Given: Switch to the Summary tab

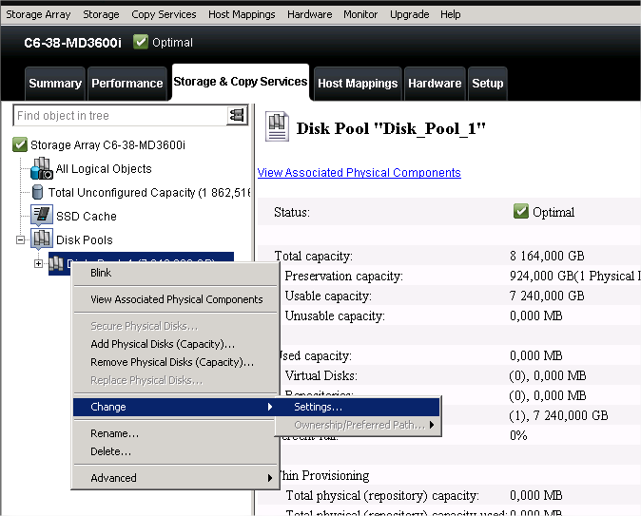Looking at the screenshot, I should click(55, 84).
